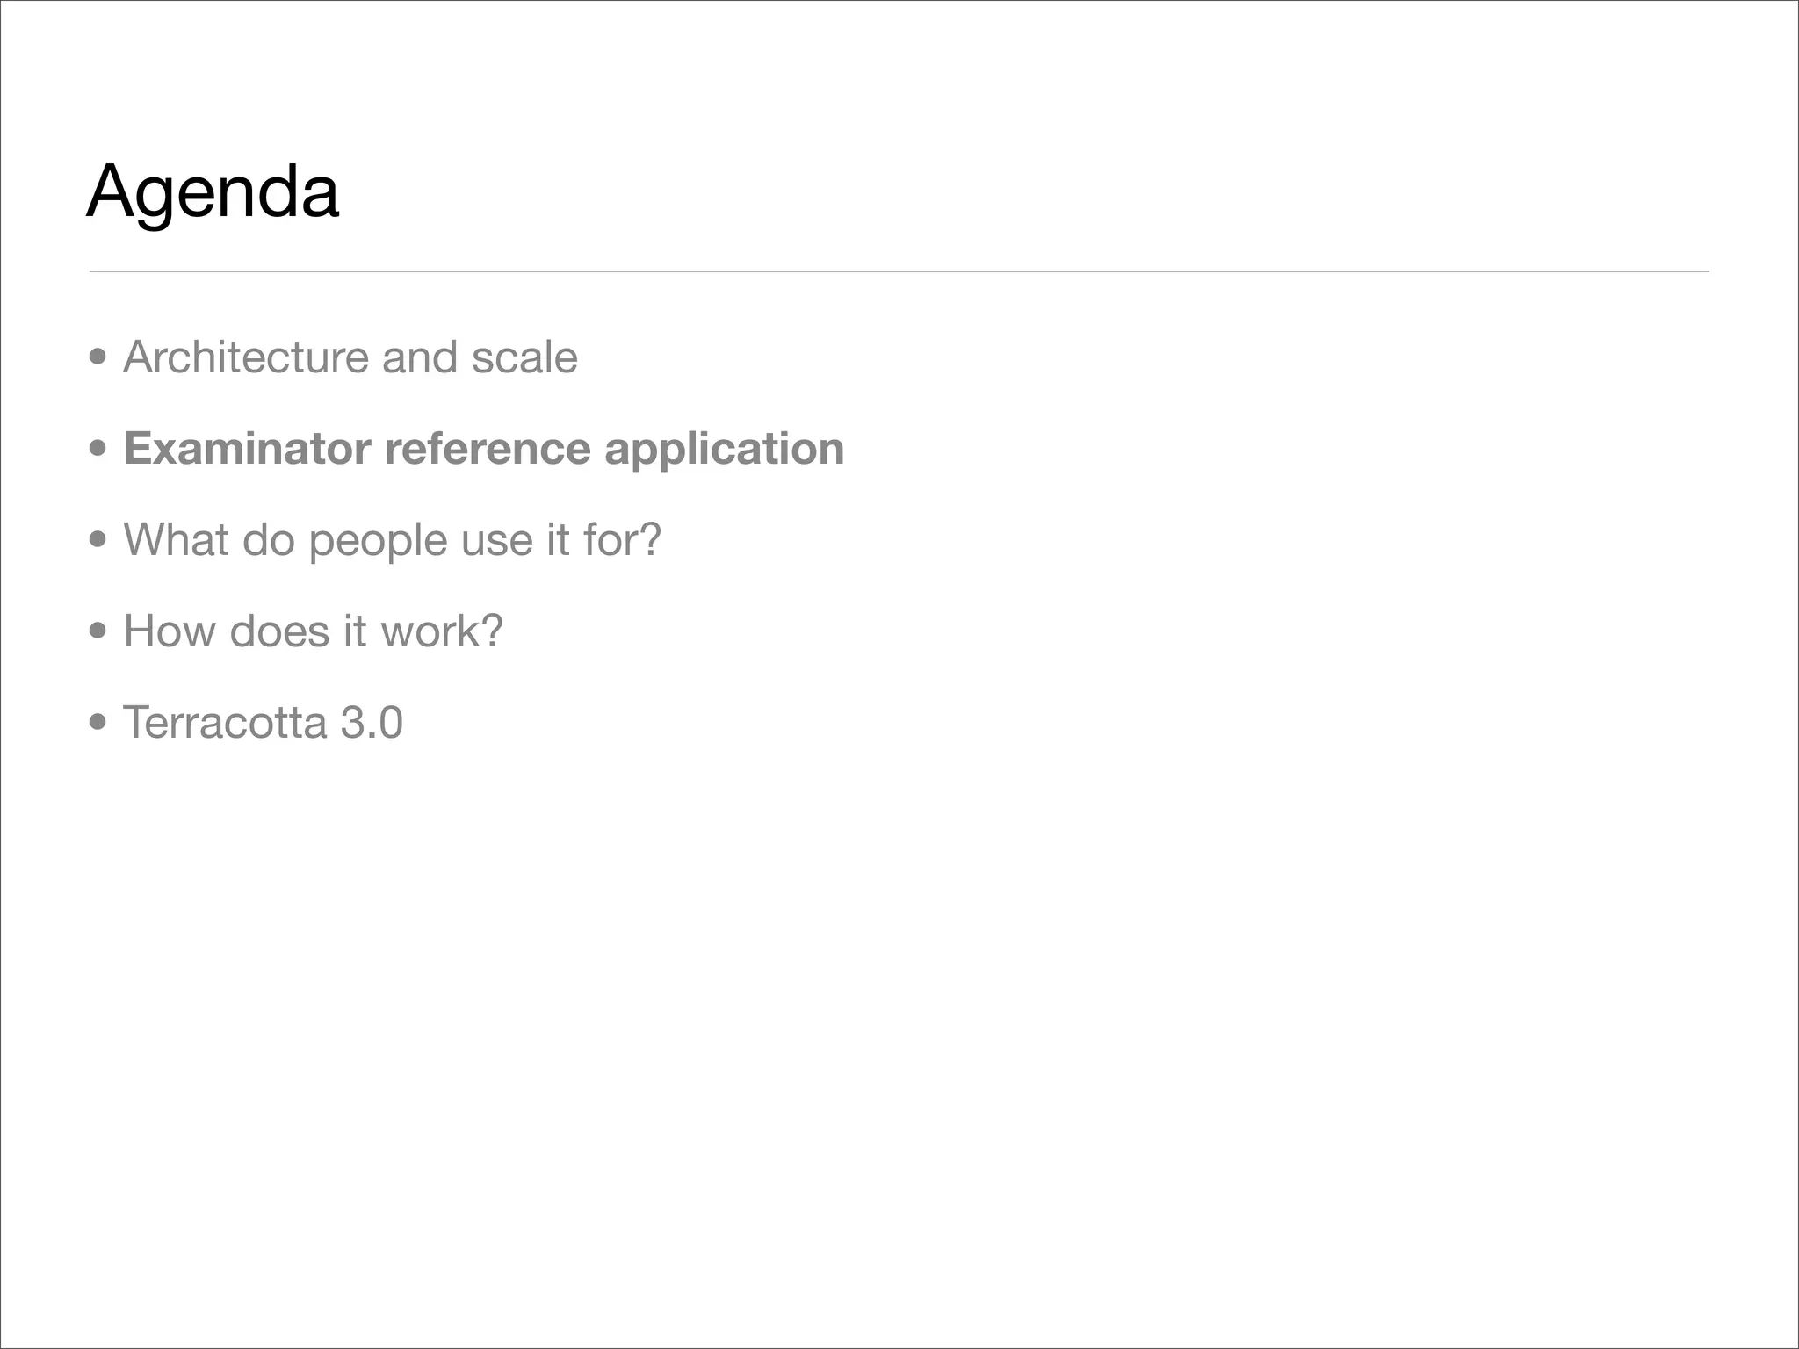Screen dimensions: 1799x1349
Task: Click the 'How does it work?' item
Action: pos(313,631)
